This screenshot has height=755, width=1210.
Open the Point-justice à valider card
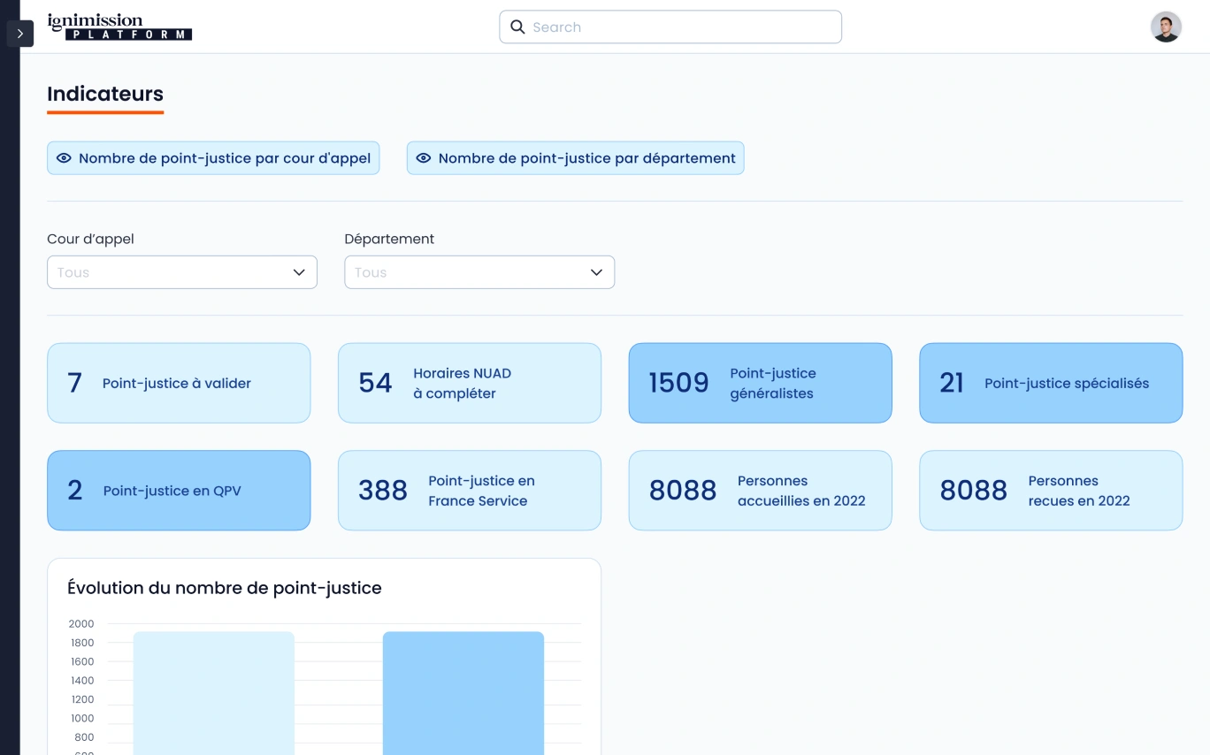click(x=179, y=383)
